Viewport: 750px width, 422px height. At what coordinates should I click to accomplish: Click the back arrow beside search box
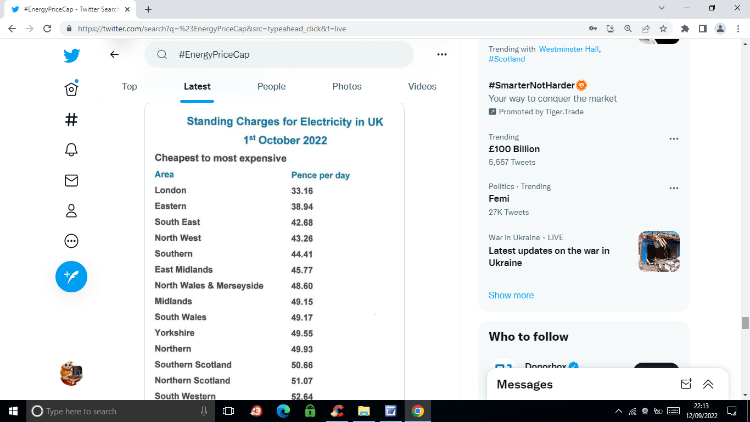pyautogui.click(x=114, y=54)
